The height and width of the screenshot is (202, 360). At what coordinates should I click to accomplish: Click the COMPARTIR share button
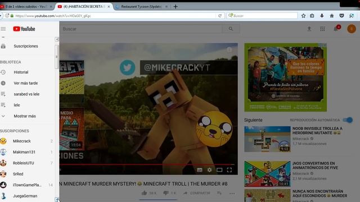click(x=196, y=193)
